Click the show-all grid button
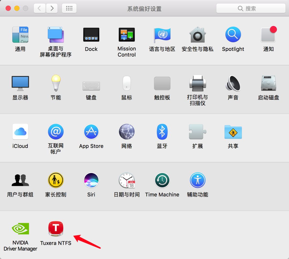The height and width of the screenshot is (259, 289). pos(69,8)
